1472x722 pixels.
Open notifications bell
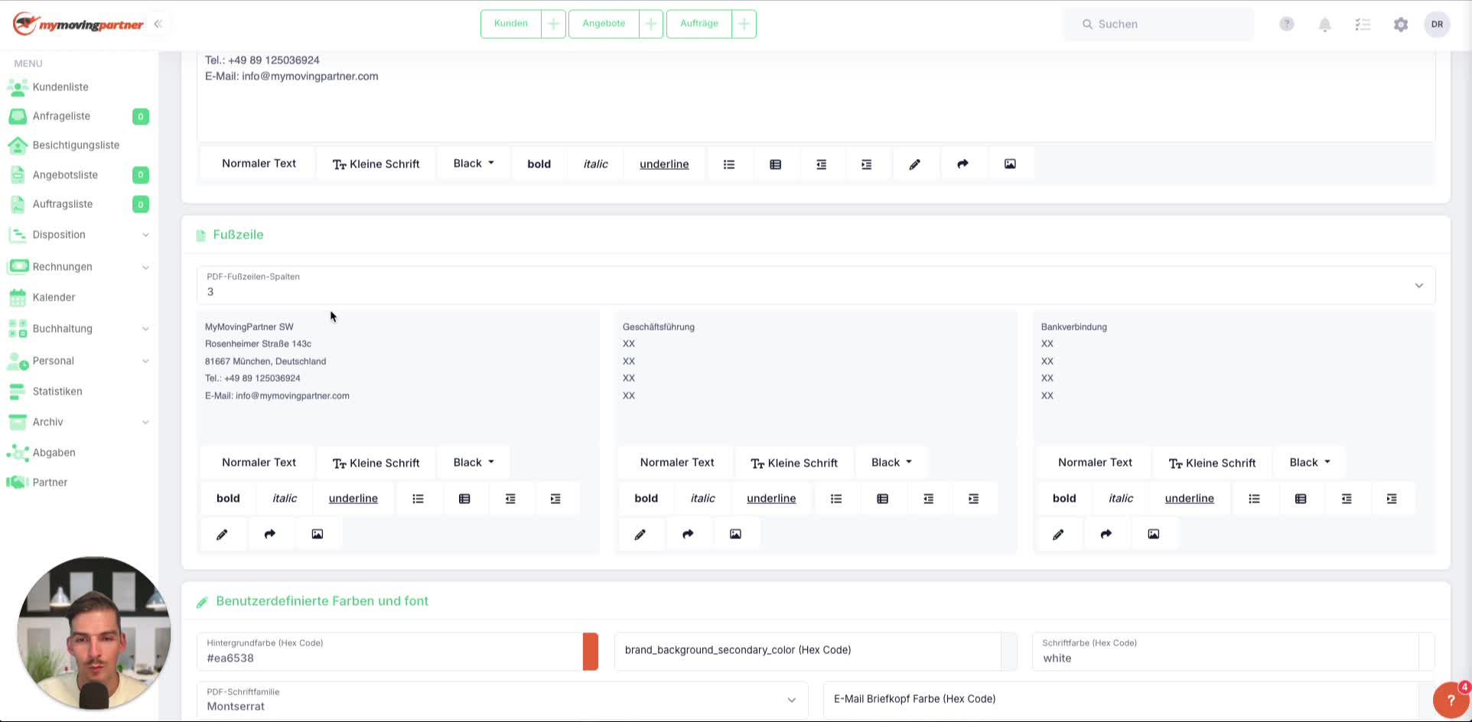tap(1325, 24)
